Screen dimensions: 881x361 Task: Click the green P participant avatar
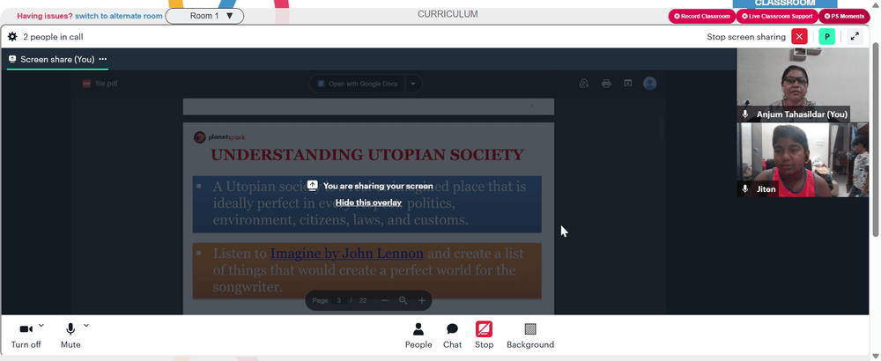coord(826,36)
